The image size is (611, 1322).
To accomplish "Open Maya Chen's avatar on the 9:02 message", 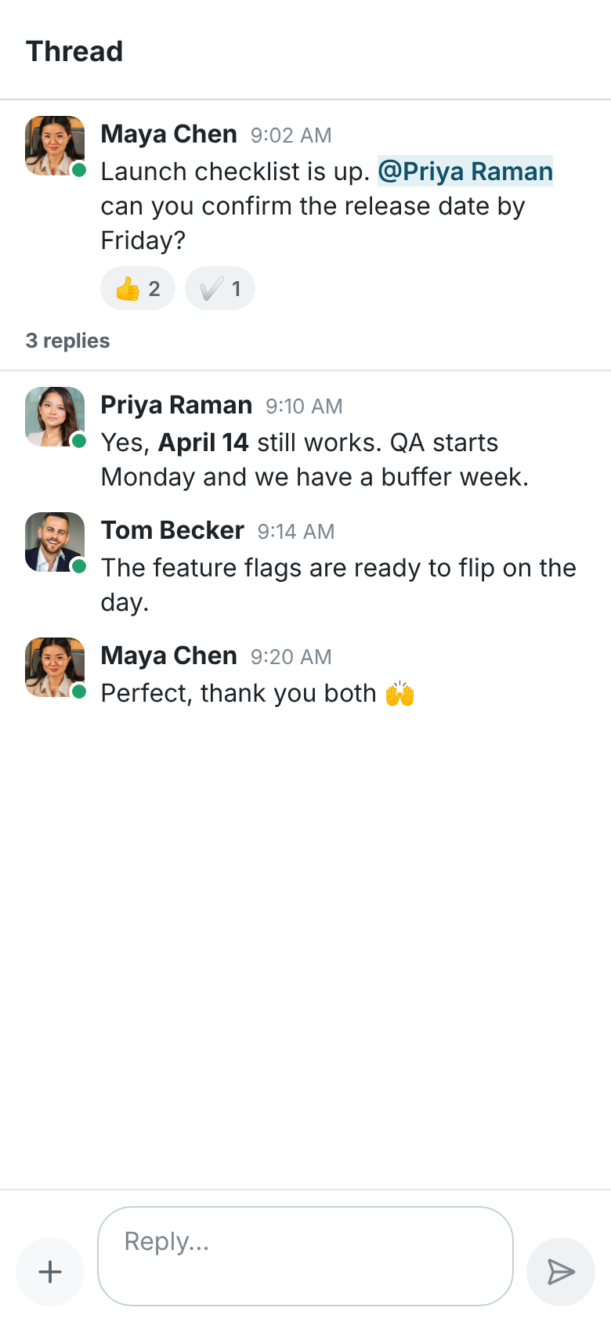I will (x=55, y=146).
